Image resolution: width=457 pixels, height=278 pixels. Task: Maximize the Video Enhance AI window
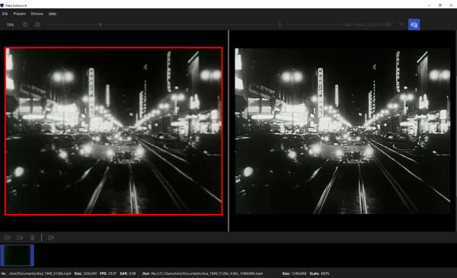(x=440, y=5)
